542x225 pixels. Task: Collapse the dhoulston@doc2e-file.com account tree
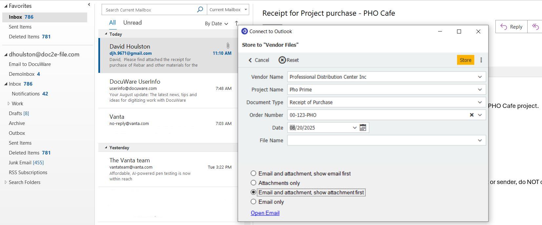pyautogui.click(x=6, y=54)
